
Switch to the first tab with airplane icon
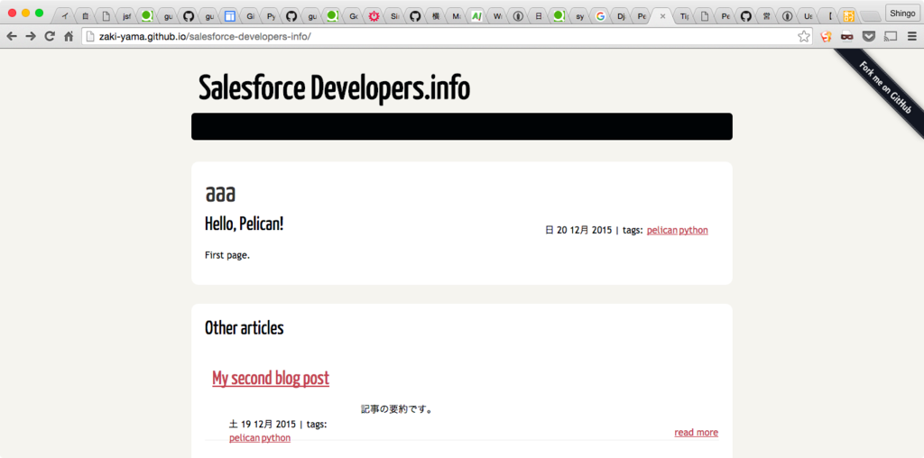(65, 16)
